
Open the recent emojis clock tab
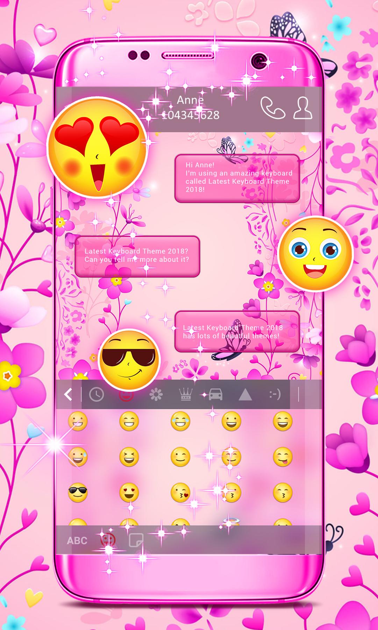(x=96, y=395)
